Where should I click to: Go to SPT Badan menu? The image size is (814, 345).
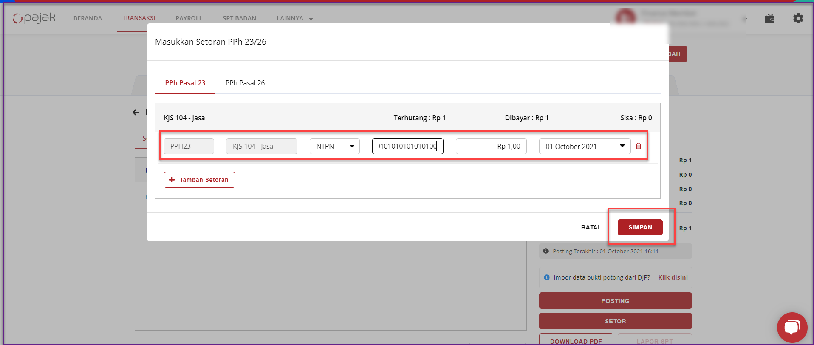(239, 18)
